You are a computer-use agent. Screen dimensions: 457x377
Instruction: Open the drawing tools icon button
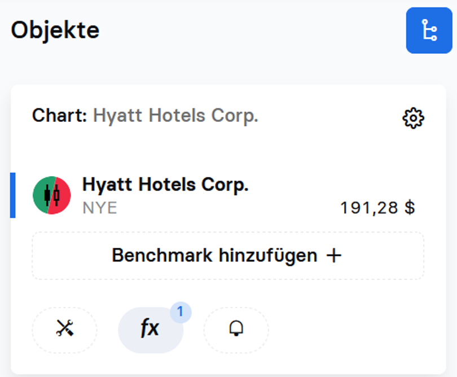tap(64, 330)
